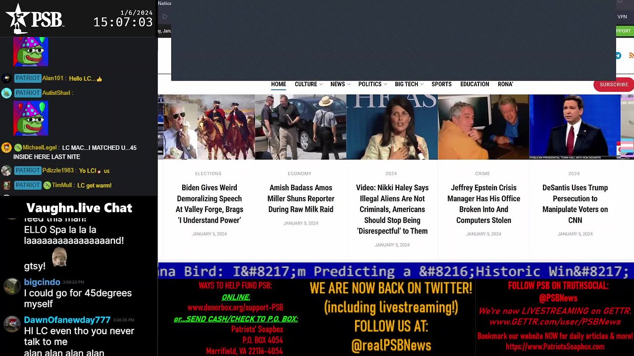Click the red SUBSCRIBE button
Screen dimensions: 634x356
pyautogui.click(x=614, y=85)
